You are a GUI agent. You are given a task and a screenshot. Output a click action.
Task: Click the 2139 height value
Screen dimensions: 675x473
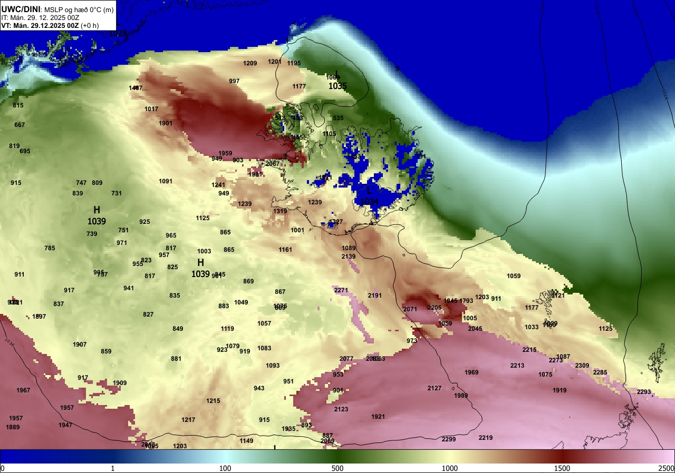coord(349,257)
